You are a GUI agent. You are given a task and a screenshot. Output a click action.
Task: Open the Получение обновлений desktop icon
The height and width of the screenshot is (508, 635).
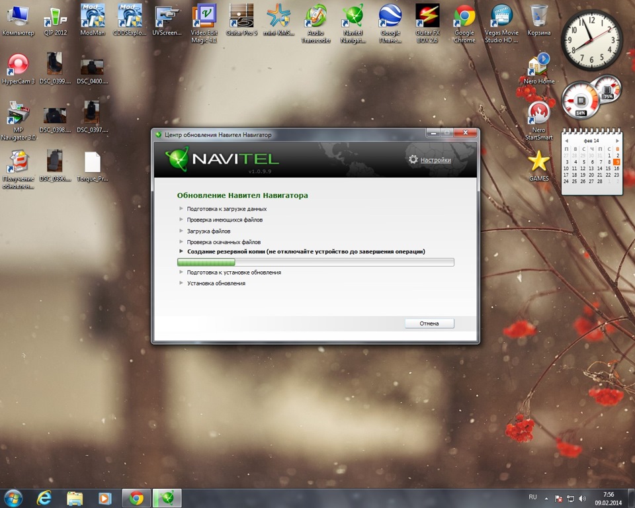[x=19, y=170]
